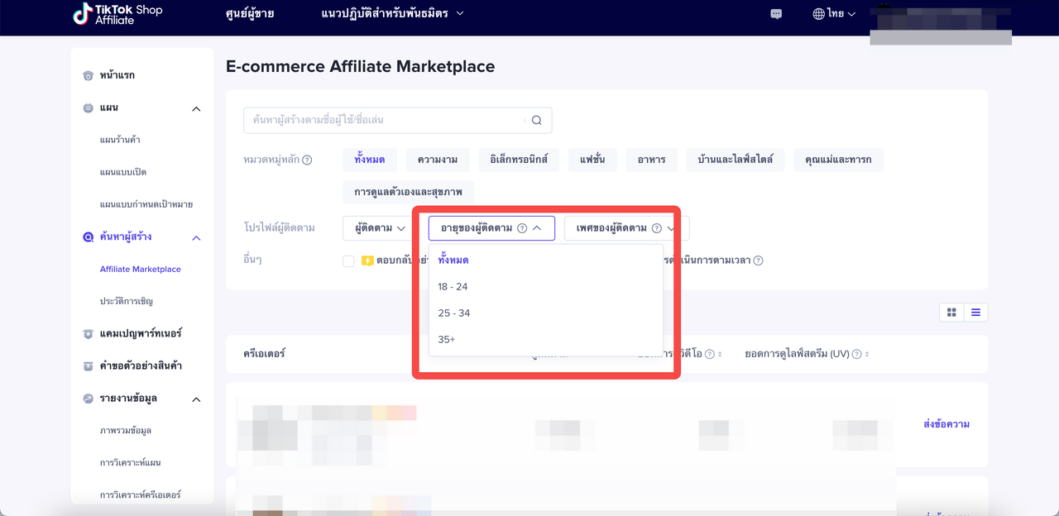Image resolution: width=1059 pixels, height=516 pixels.
Task: Switch to grid view layout
Action: pyautogui.click(x=951, y=313)
